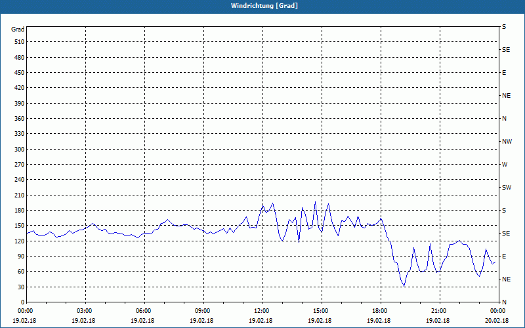Image resolution: width=525 pixels, height=328 pixels.
Task: Click the 60 y-axis value
Action: pyautogui.click(x=21, y=272)
